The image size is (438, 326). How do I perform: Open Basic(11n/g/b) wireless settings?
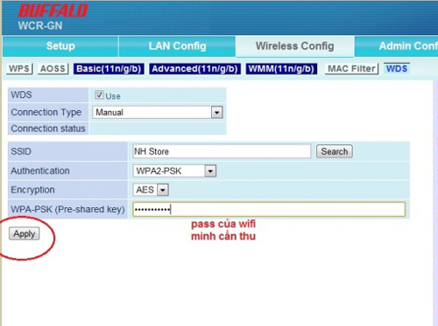(x=109, y=69)
